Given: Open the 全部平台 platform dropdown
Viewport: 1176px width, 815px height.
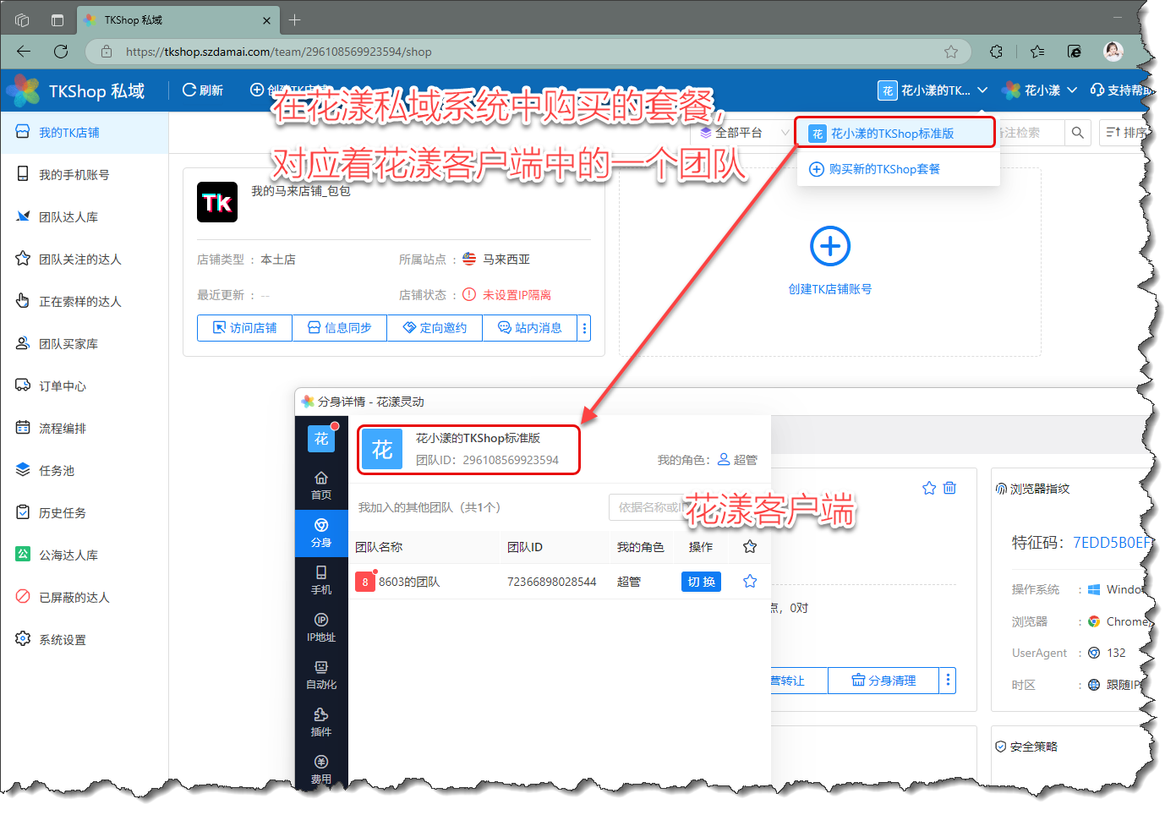Looking at the screenshot, I should pos(742,133).
